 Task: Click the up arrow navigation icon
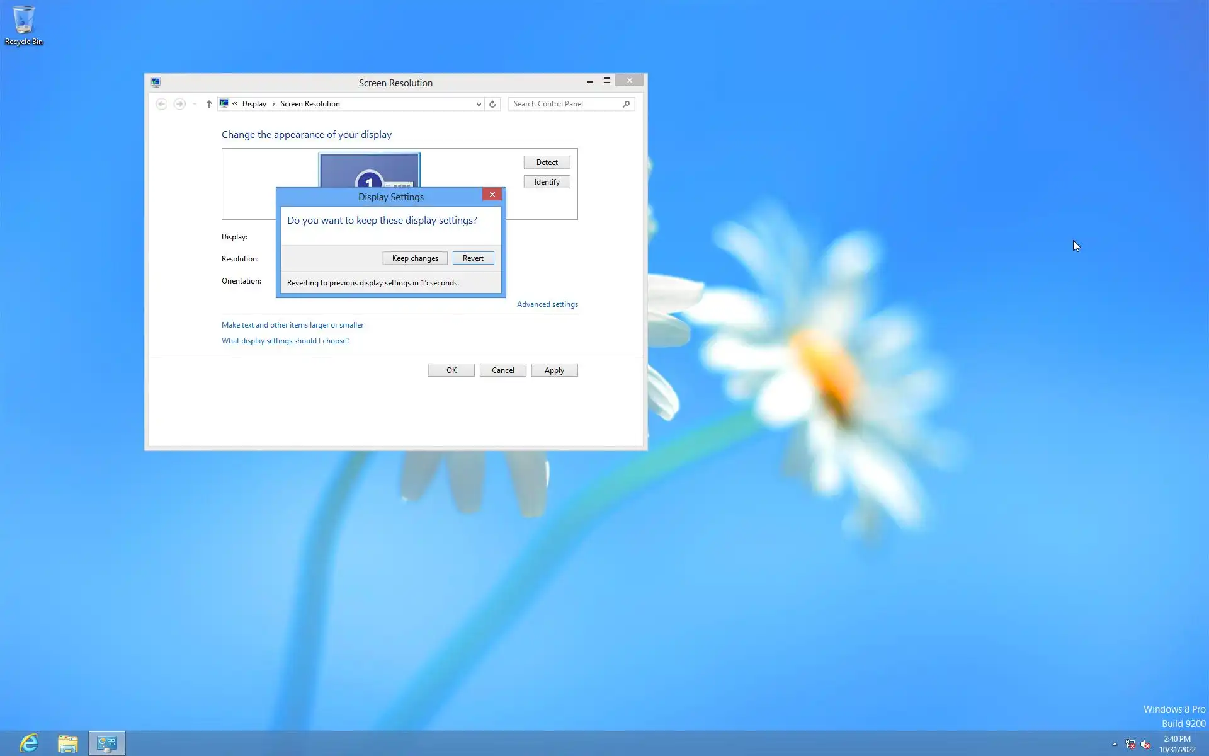coord(209,104)
